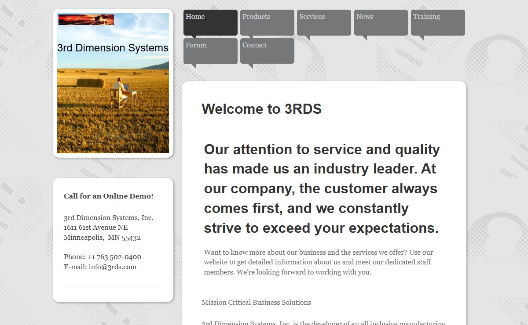The width and height of the screenshot is (528, 325).
Task: Open the Training page
Action: pos(438,22)
